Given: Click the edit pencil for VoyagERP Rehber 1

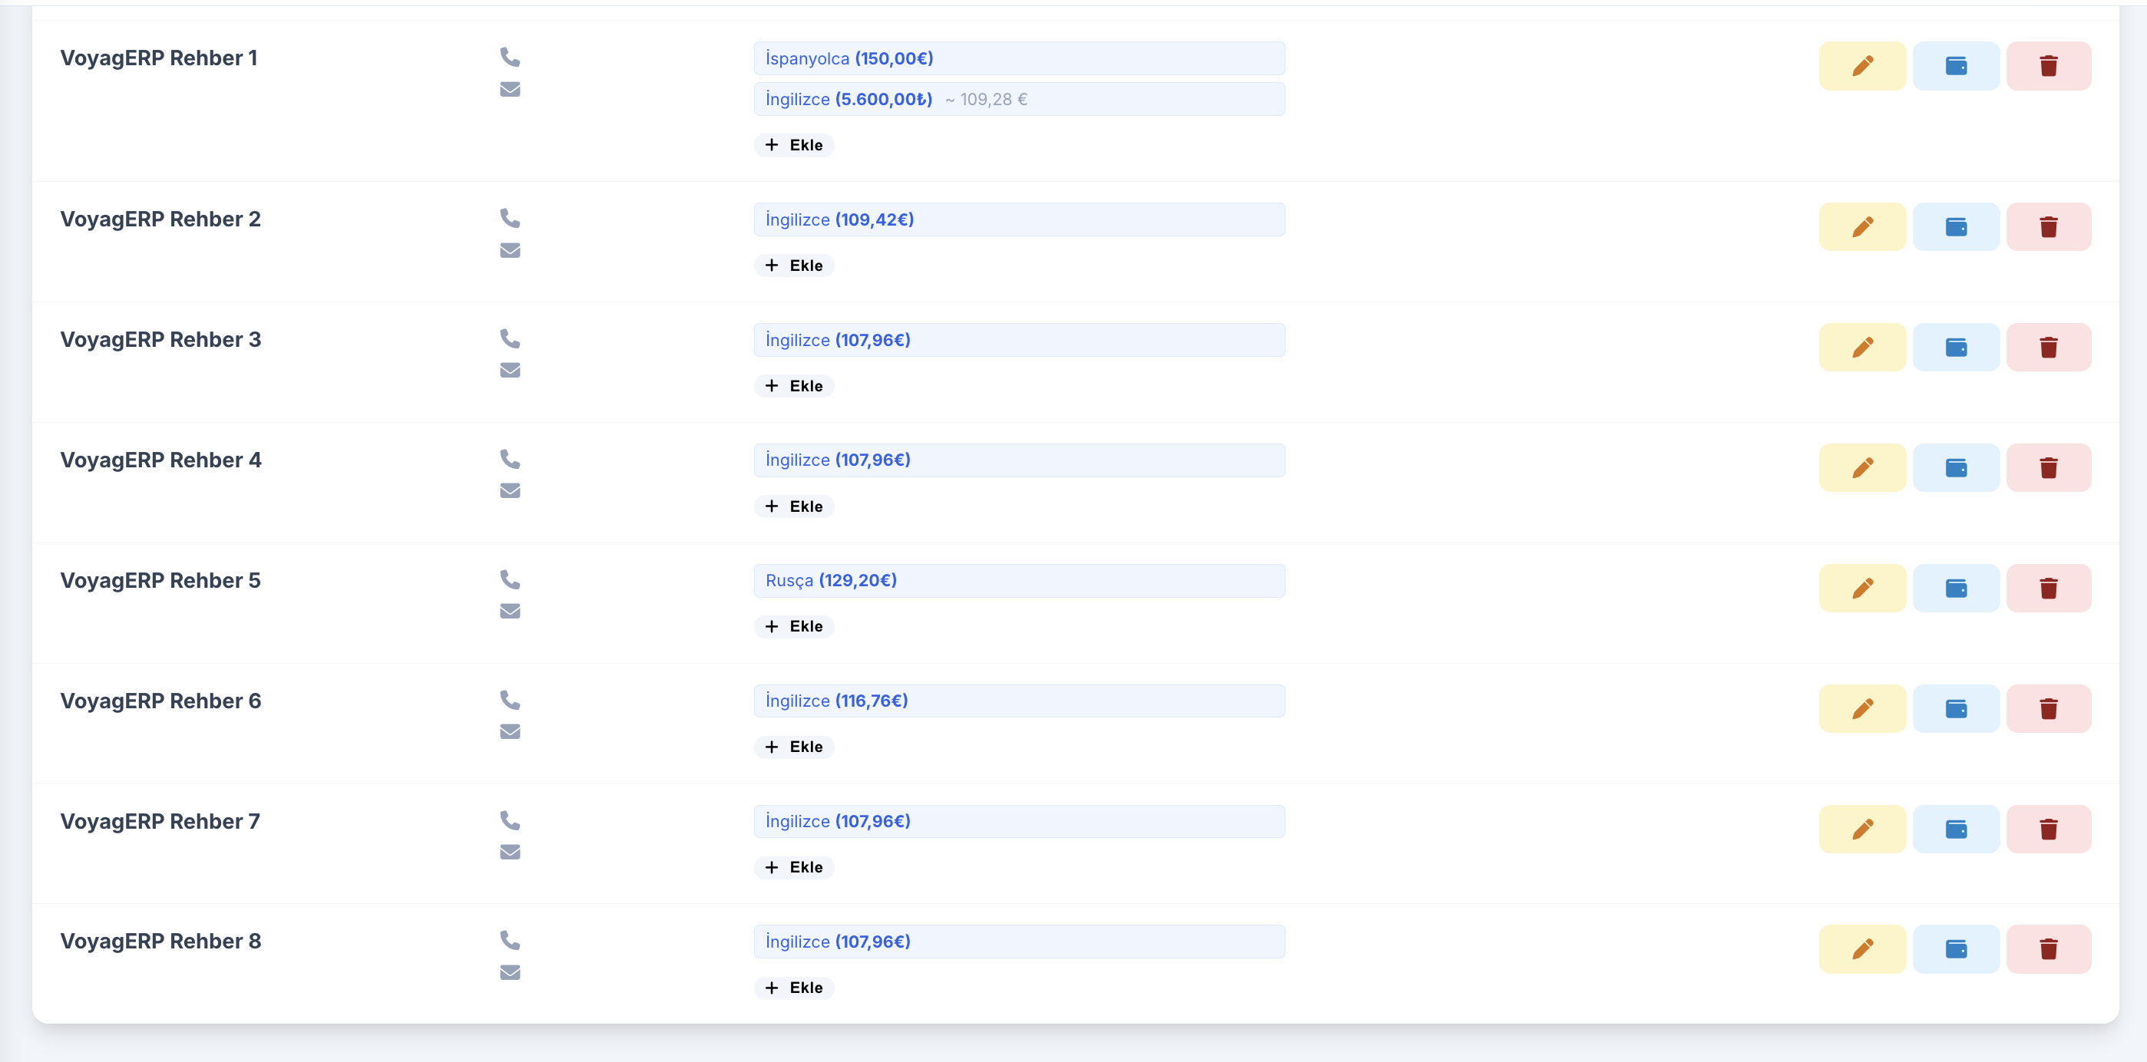Looking at the screenshot, I should (1862, 66).
